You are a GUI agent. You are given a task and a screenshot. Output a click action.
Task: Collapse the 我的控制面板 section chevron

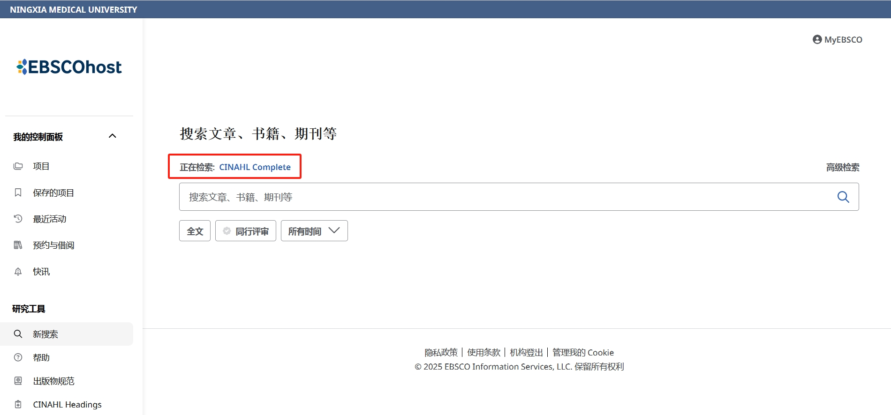[x=113, y=136]
